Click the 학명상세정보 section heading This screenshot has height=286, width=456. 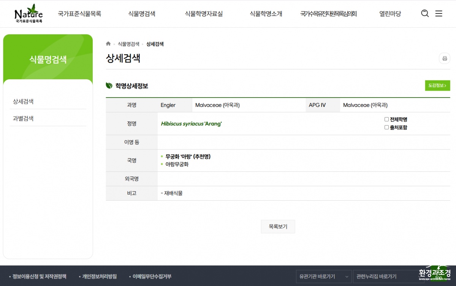point(131,86)
